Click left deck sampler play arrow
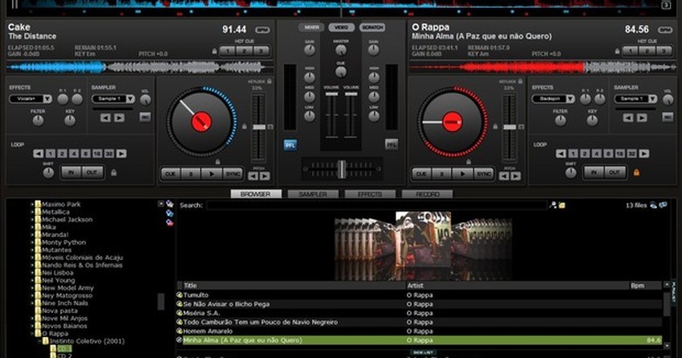 (120, 118)
